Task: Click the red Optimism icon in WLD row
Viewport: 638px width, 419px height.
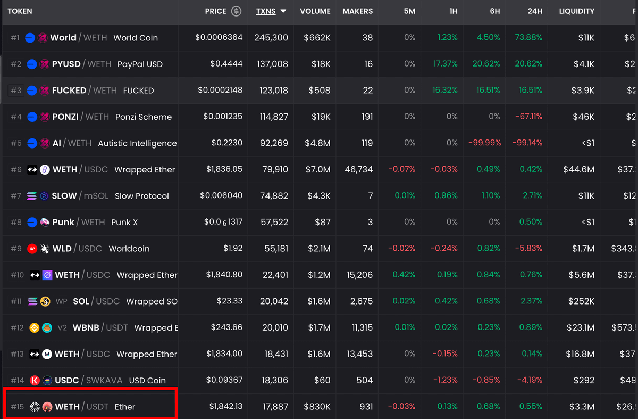Action: (32, 249)
